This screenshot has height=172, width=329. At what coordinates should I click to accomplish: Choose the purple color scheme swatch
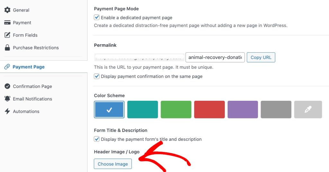(243, 110)
